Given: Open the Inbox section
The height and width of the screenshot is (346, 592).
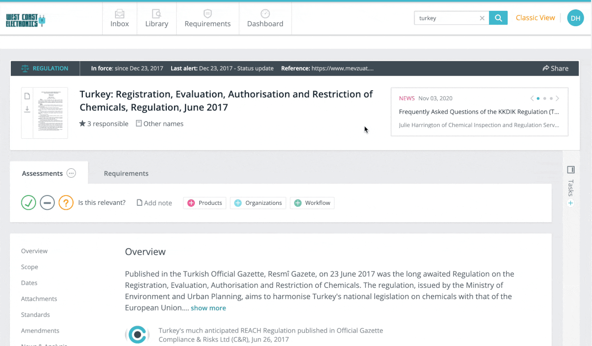Looking at the screenshot, I should tap(119, 18).
